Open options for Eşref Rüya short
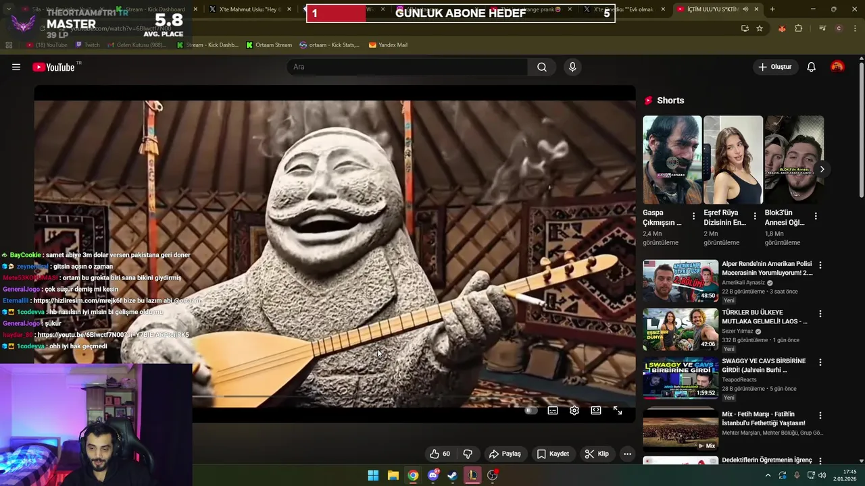865x486 pixels. (x=755, y=216)
